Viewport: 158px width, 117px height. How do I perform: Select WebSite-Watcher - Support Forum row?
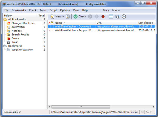click(x=102, y=30)
